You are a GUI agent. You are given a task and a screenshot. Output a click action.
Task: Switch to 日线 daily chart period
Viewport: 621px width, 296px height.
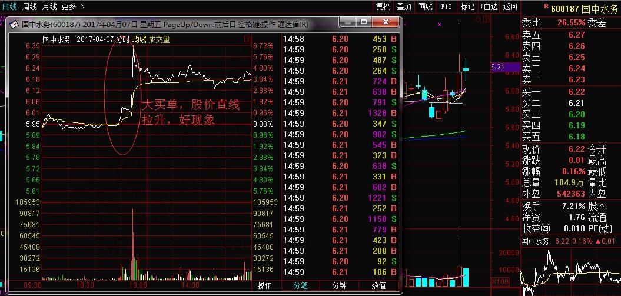point(9,6)
